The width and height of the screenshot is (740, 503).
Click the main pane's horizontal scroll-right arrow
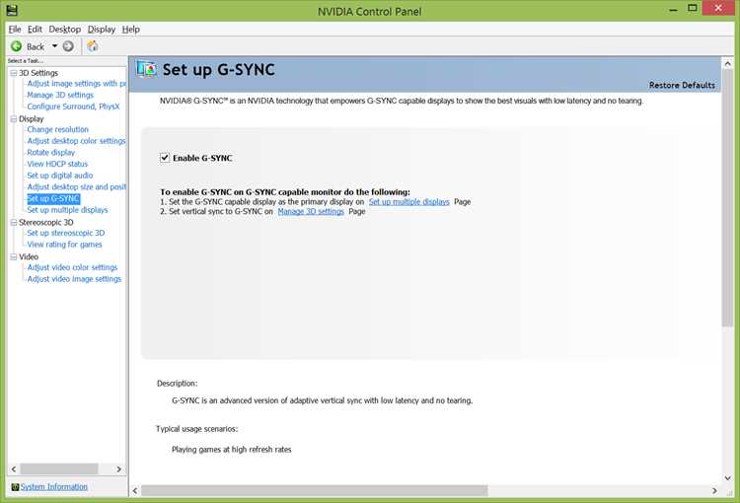coord(714,491)
